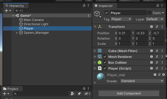Screen dimensions: 167x99
Task: Expand the Cube Mesh Filter component
Action: point(95,51)
